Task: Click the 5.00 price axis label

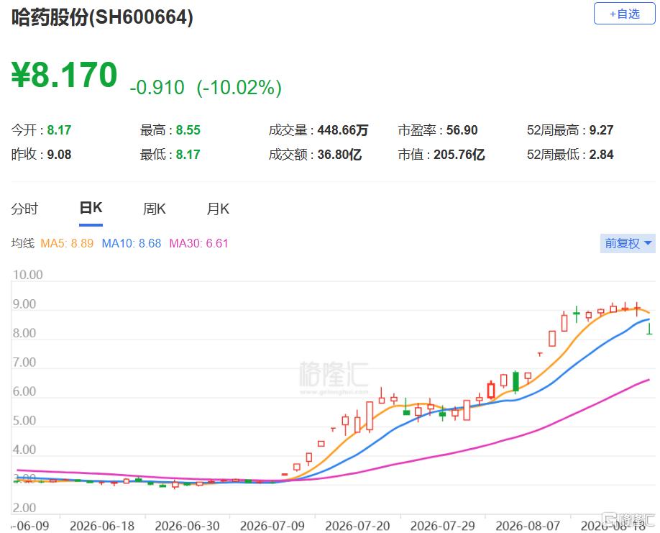Action: pyautogui.click(x=24, y=420)
